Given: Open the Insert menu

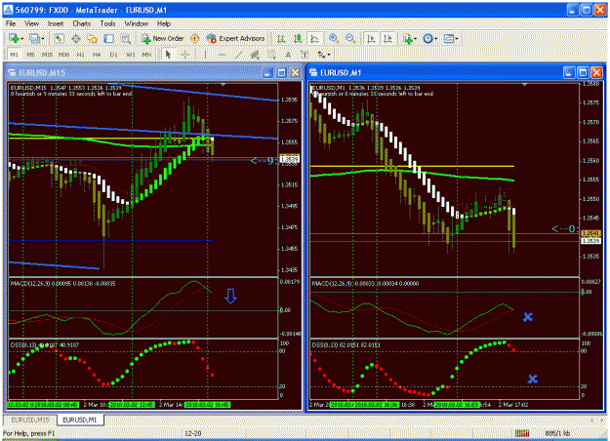Looking at the screenshot, I should point(56,23).
